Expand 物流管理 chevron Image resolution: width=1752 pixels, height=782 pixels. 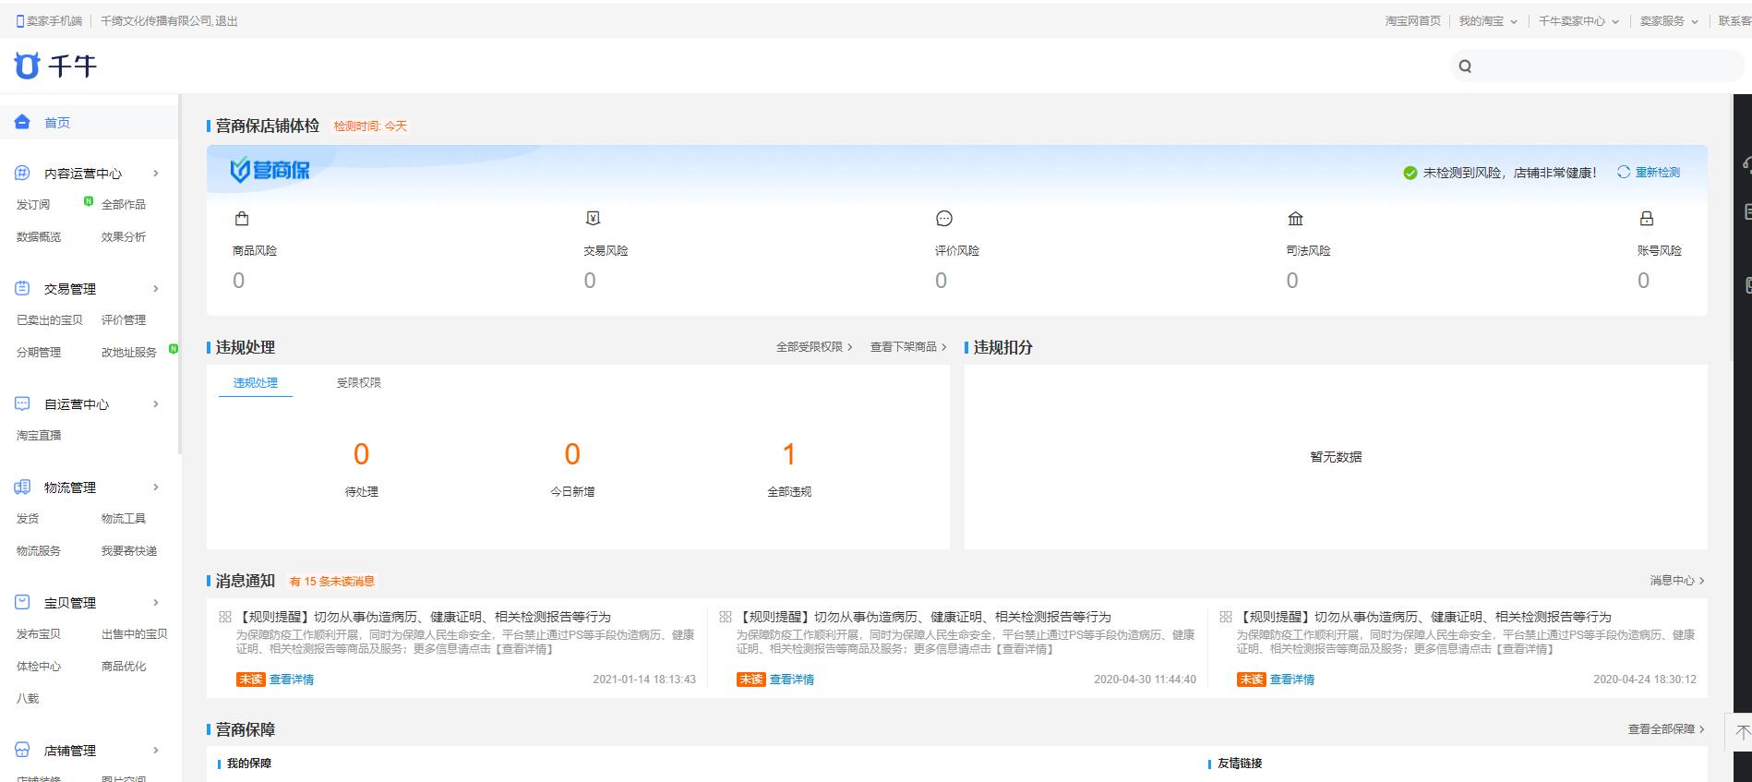tap(156, 487)
